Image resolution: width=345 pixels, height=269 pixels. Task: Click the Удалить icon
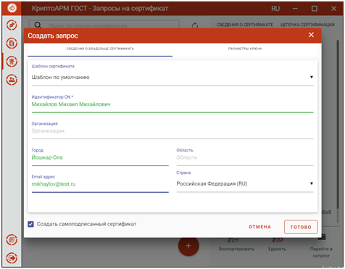(277, 239)
